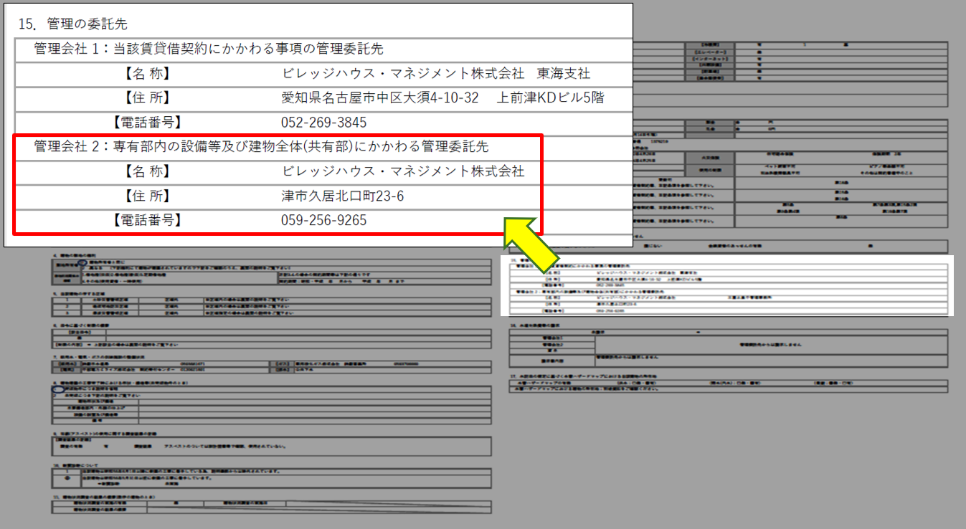966x529 pixels.
Task: Select the 管理会社 1 header row
Action: [209, 49]
